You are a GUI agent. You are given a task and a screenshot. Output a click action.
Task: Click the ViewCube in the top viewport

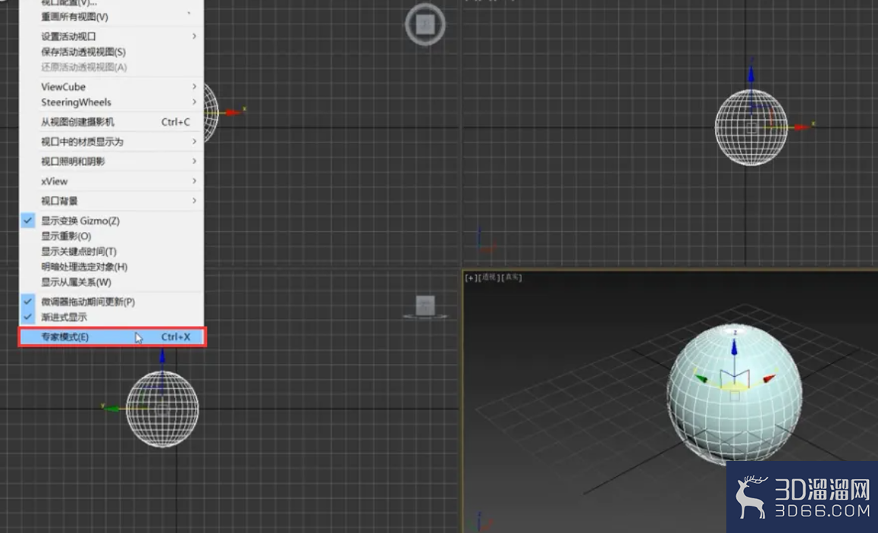[x=425, y=24]
